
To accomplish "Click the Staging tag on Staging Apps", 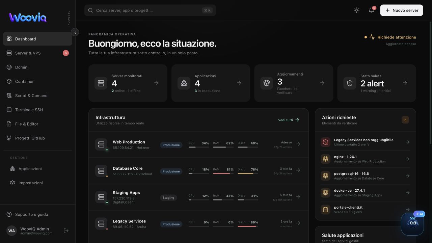I will pyautogui.click(x=168, y=198).
